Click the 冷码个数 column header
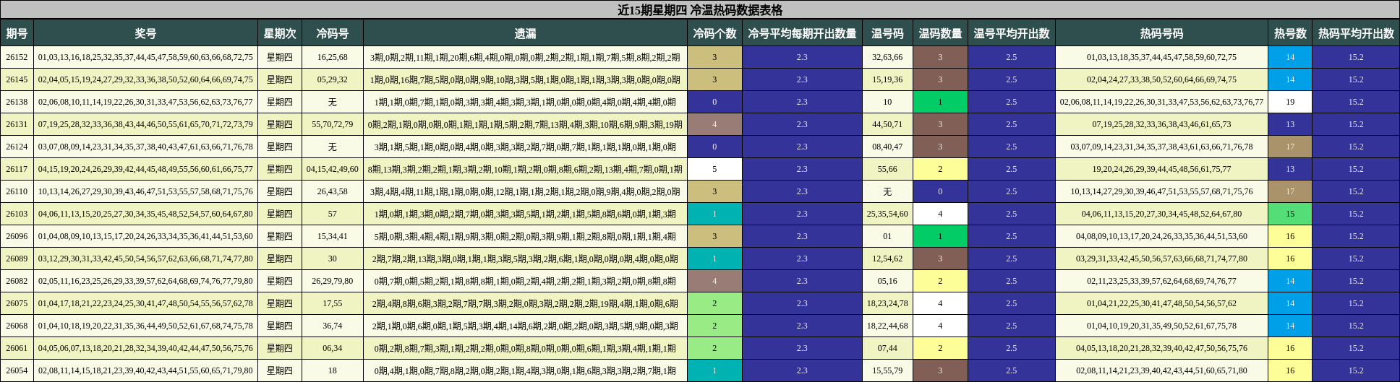The width and height of the screenshot is (1400, 382). (714, 33)
